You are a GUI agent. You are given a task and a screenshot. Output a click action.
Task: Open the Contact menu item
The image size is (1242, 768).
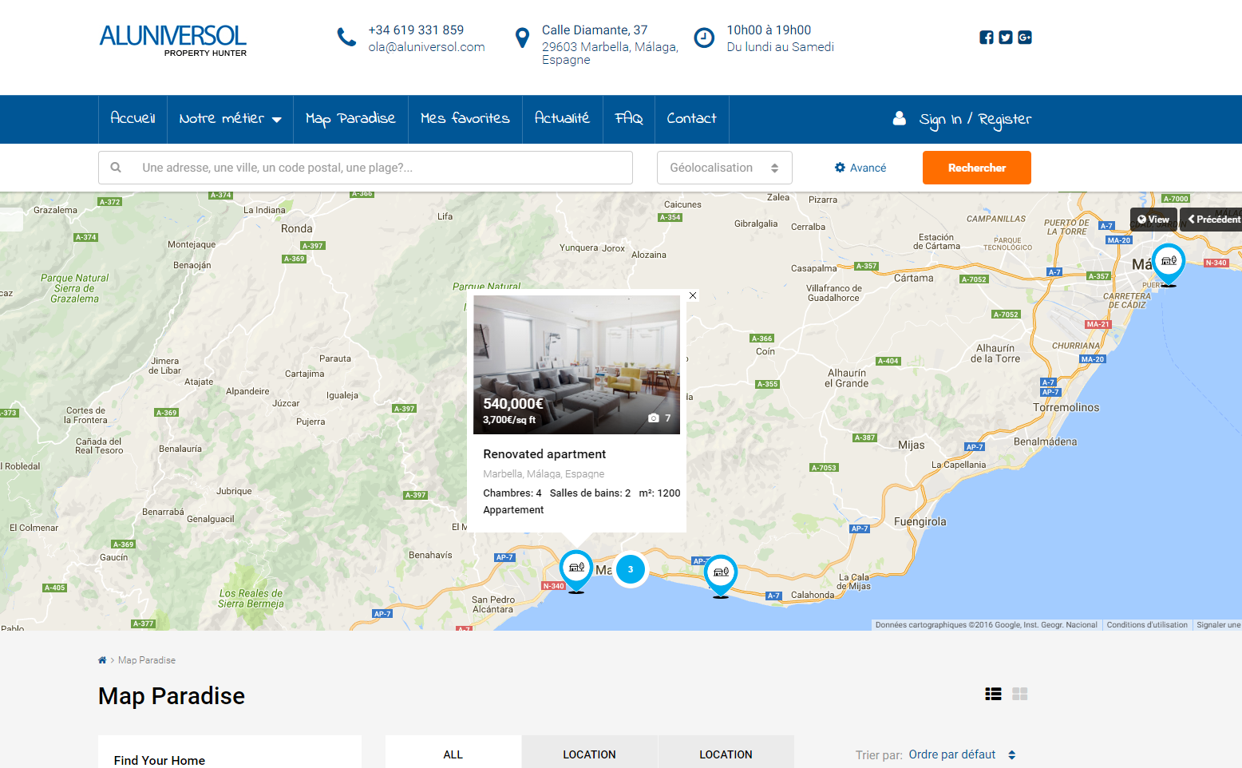point(691,118)
